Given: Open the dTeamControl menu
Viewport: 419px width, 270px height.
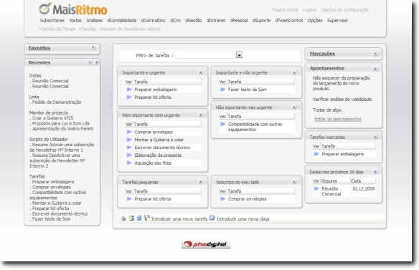Looking at the screenshot, I should coord(289,21).
